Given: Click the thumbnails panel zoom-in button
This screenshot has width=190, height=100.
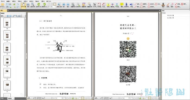Looking at the screenshot, I should [x=8, y=16].
